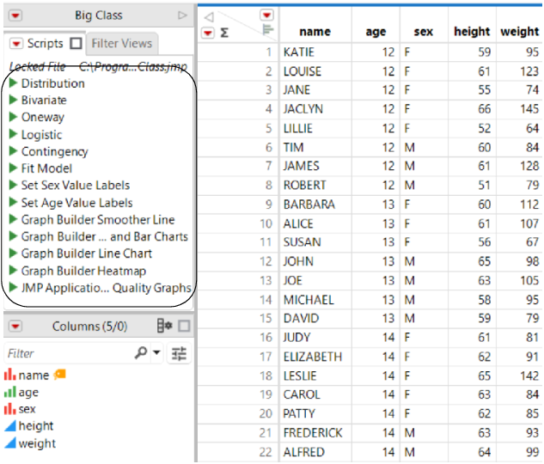The width and height of the screenshot is (544, 464).
Task: Click the FREDERICK name cell
Action: [315, 433]
